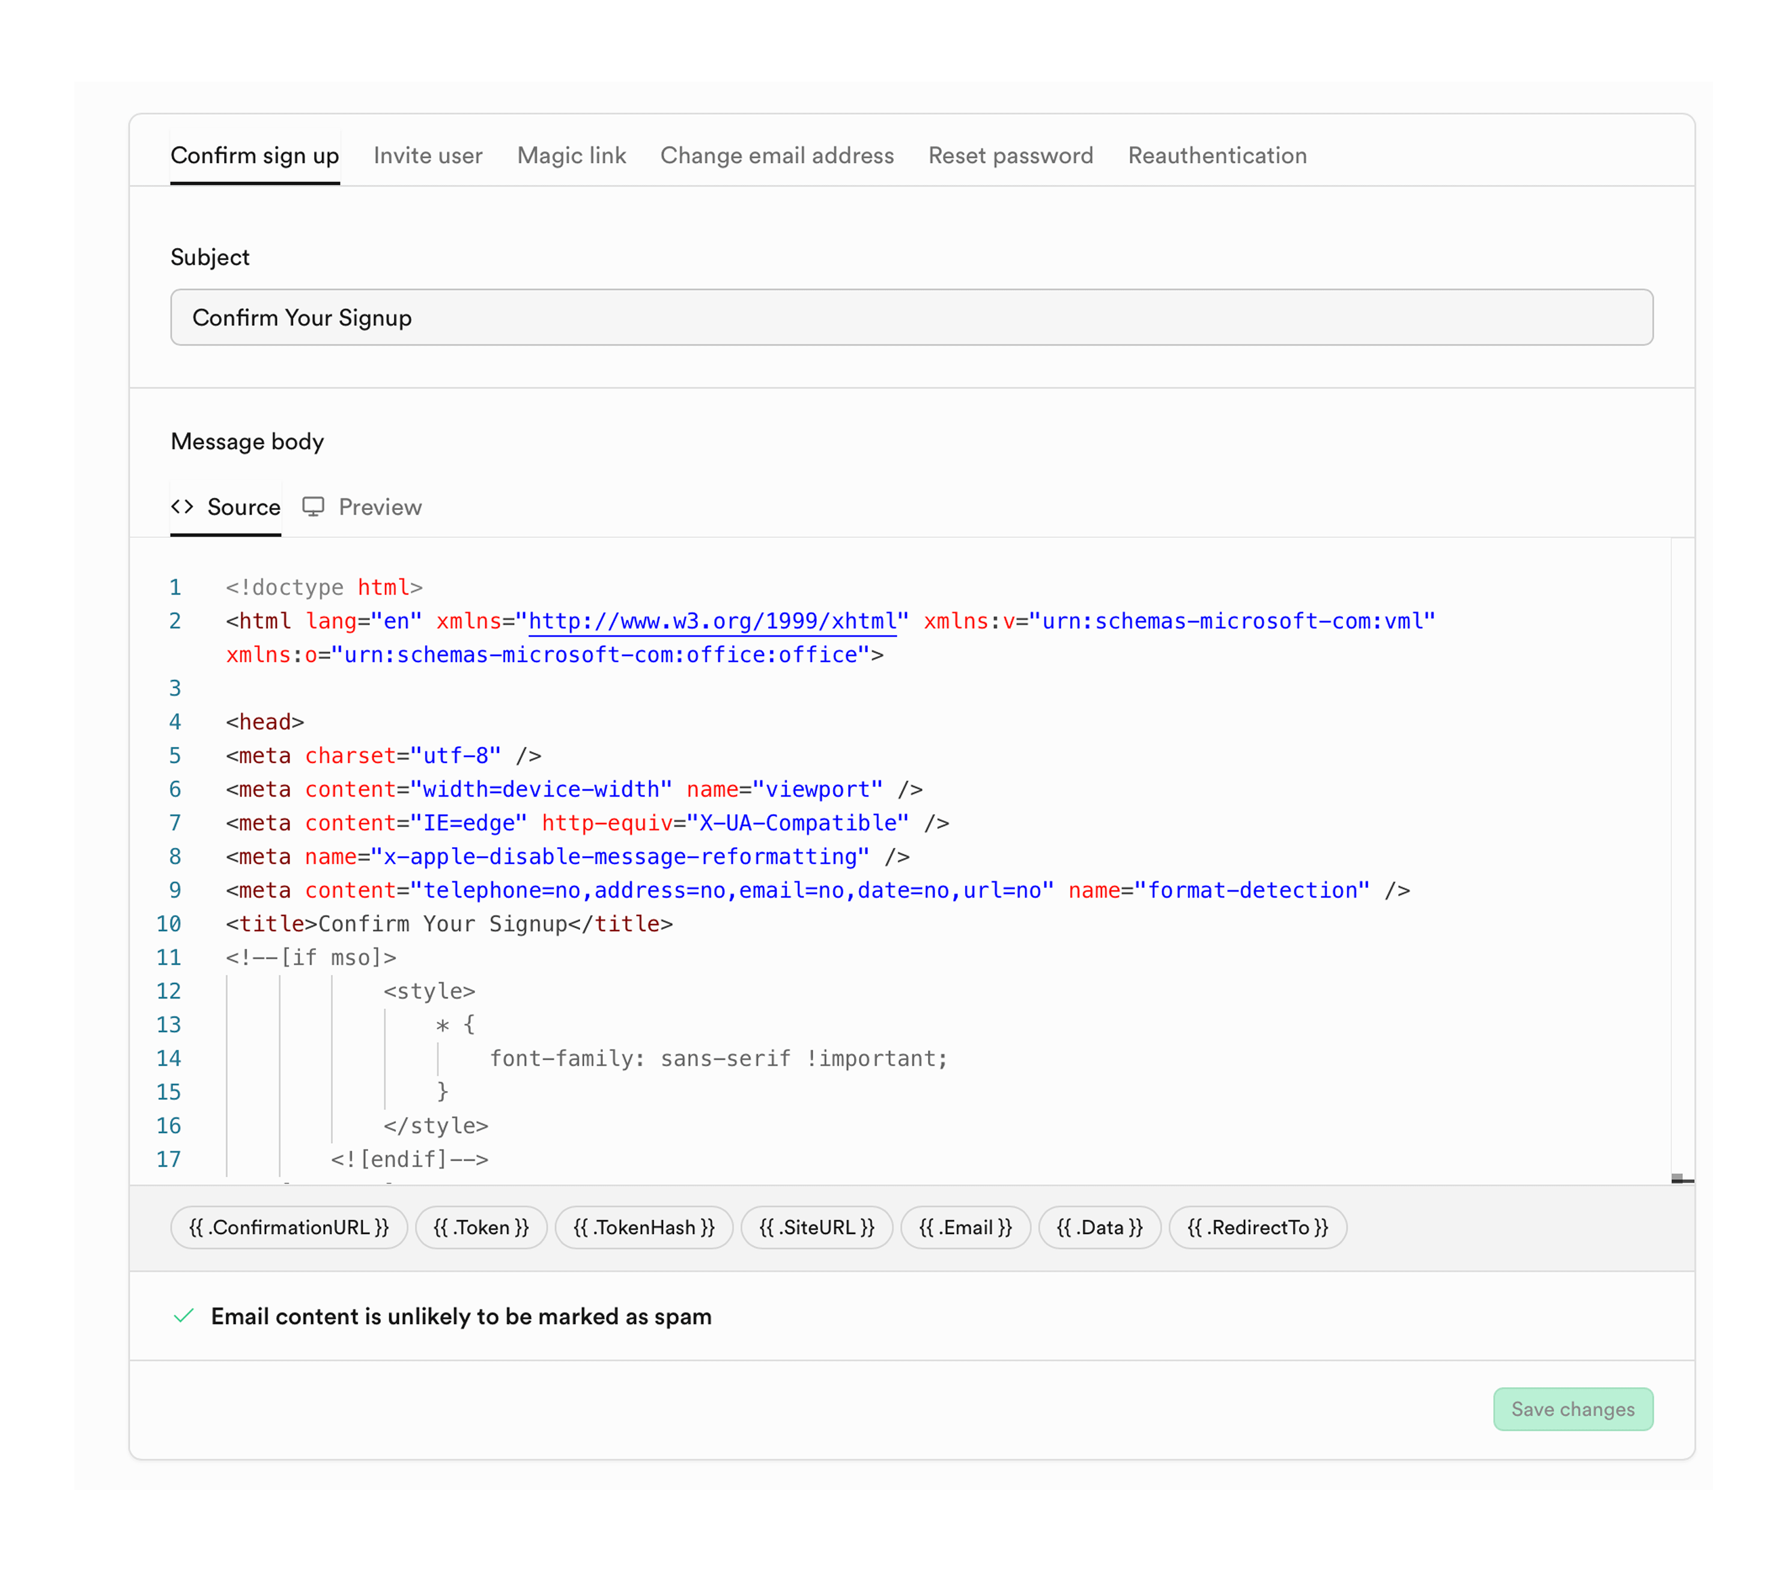The image size is (1785, 1574).
Task: Select the Confirm sign up tab
Action: (x=255, y=154)
